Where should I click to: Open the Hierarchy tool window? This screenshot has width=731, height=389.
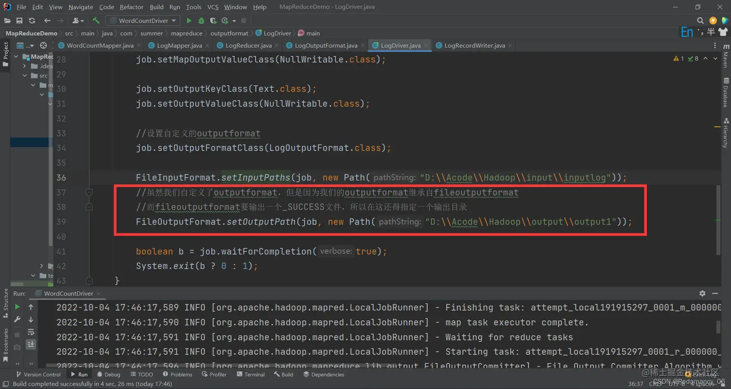pos(725,133)
